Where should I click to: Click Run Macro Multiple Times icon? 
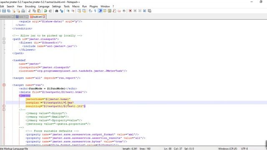point(145,11)
